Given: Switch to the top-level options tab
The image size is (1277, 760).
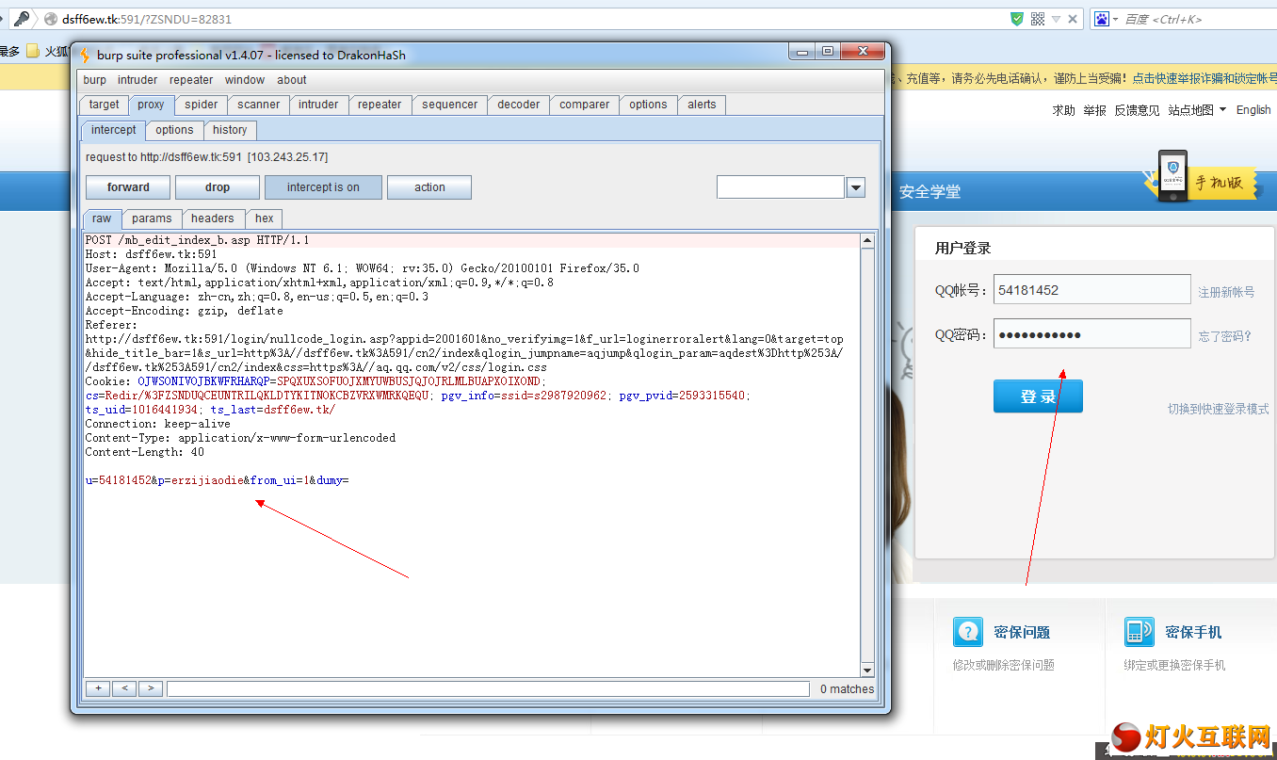Looking at the screenshot, I should click(648, 105).
